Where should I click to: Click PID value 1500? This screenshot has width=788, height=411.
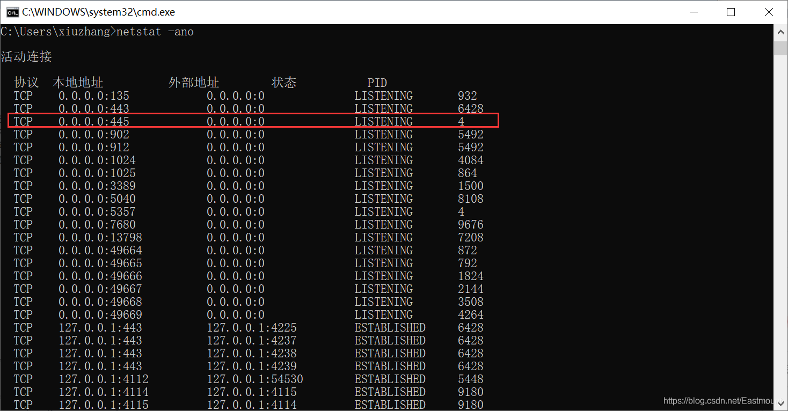471,186
